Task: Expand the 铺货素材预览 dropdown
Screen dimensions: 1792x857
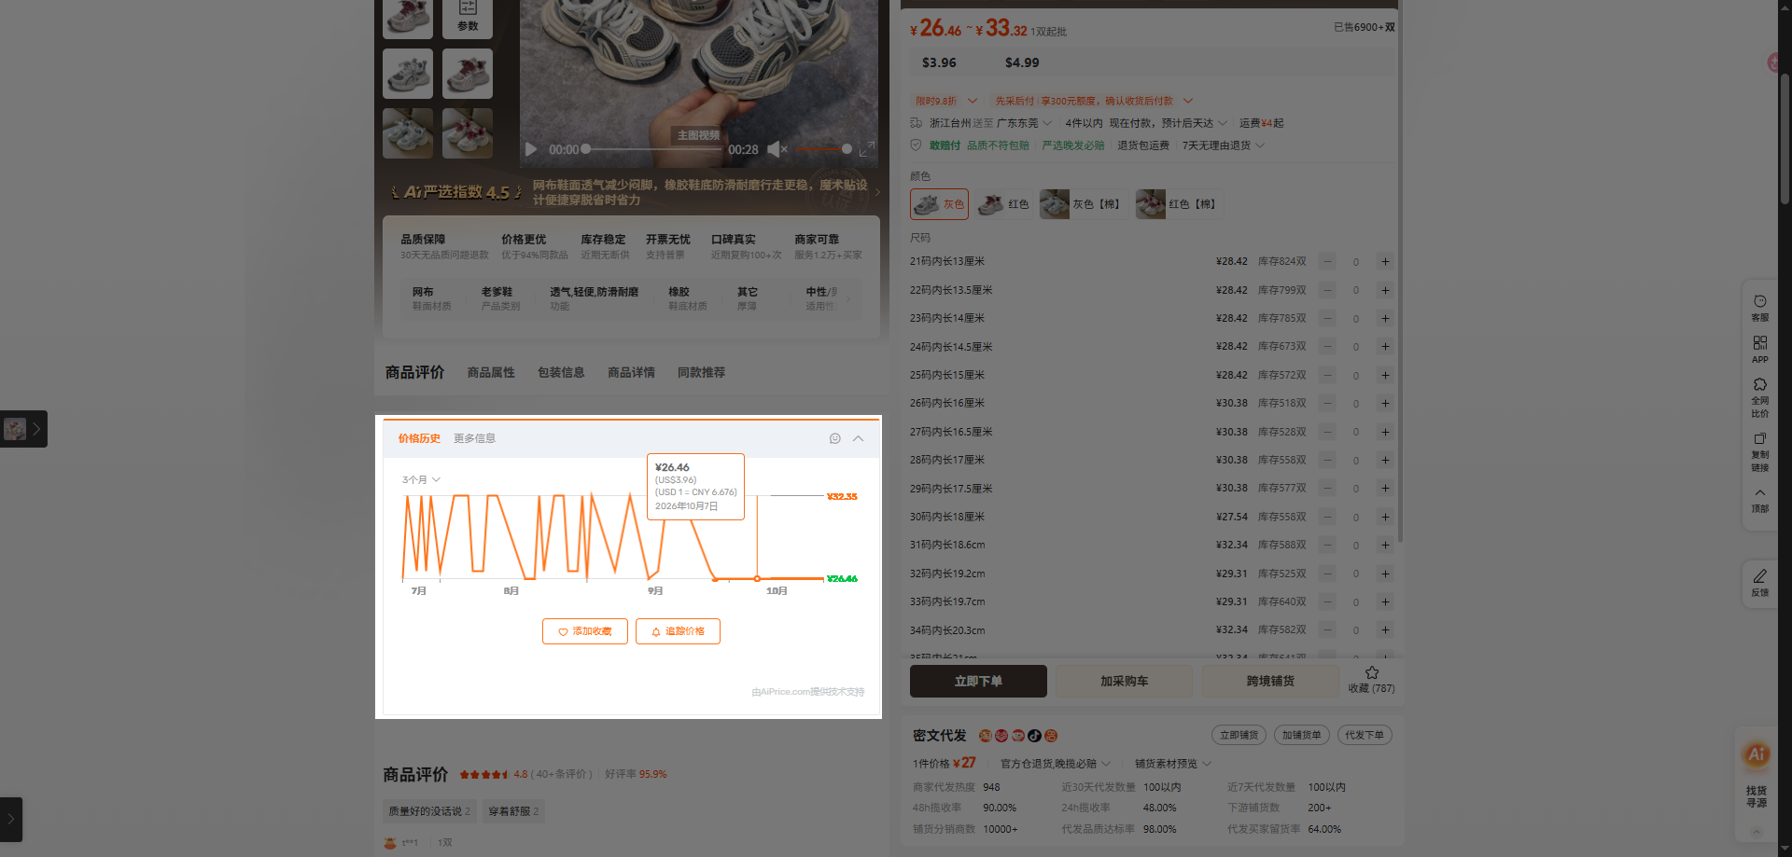Action: click(x=1173, y=764)
